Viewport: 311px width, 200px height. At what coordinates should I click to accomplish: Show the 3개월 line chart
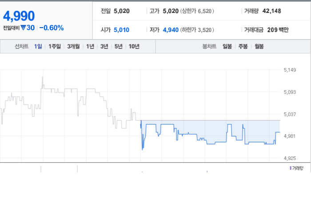73,46
